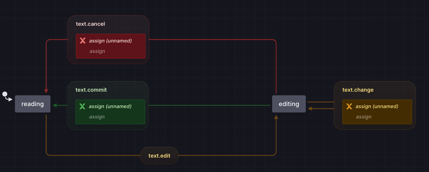Click the red XState icon in text.cancel
The height and width of the screenshot is (172, 429).
83,41
